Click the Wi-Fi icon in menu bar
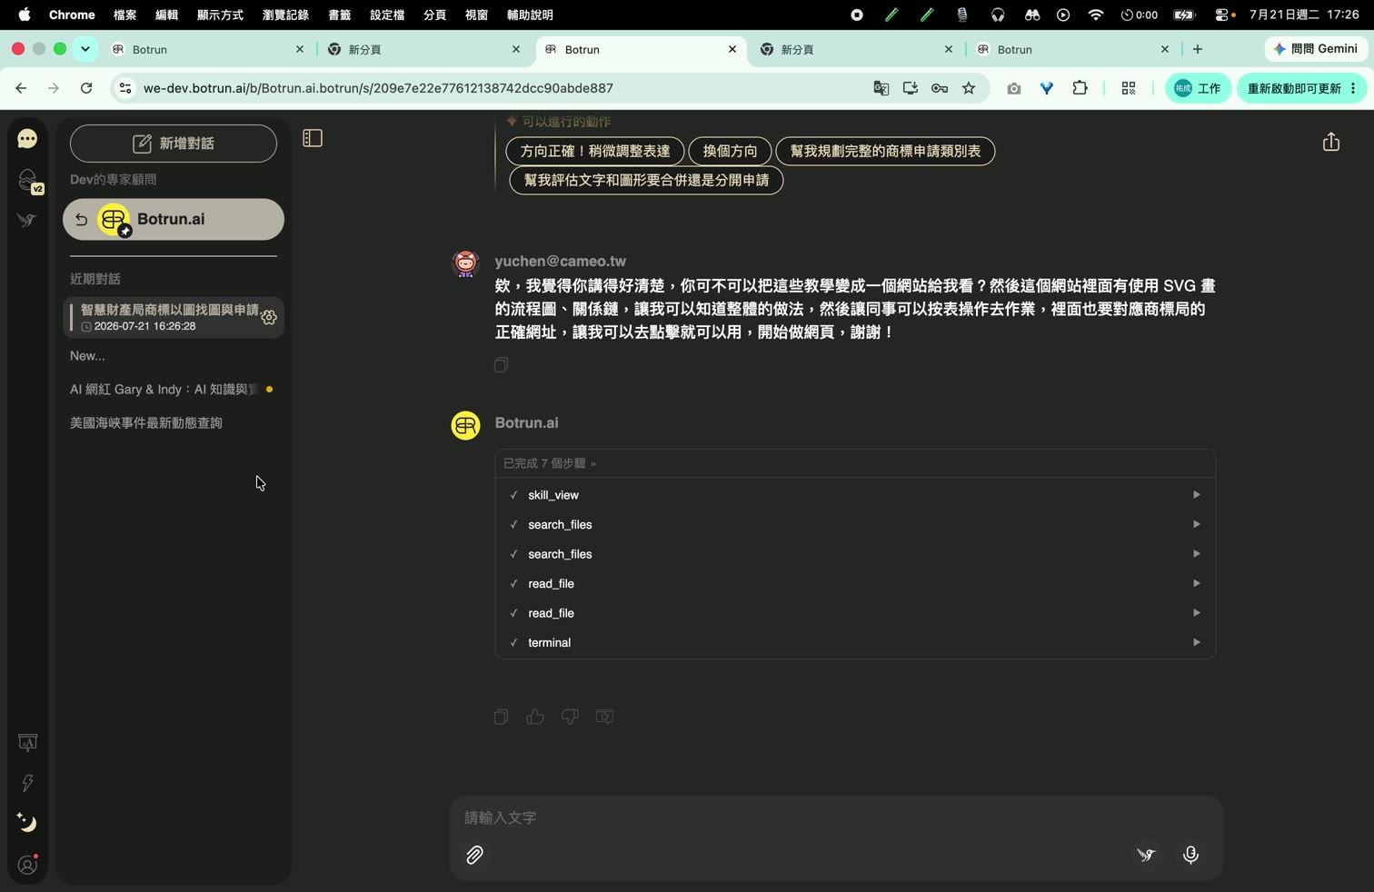 tap(1096, 15)
